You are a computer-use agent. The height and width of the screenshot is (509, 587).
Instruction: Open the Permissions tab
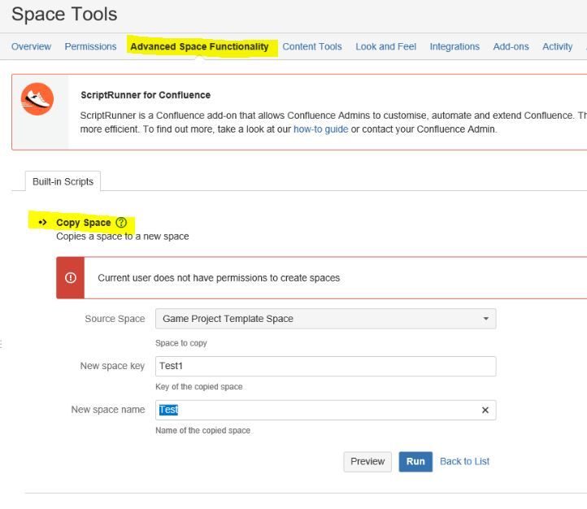click(90, 46)
